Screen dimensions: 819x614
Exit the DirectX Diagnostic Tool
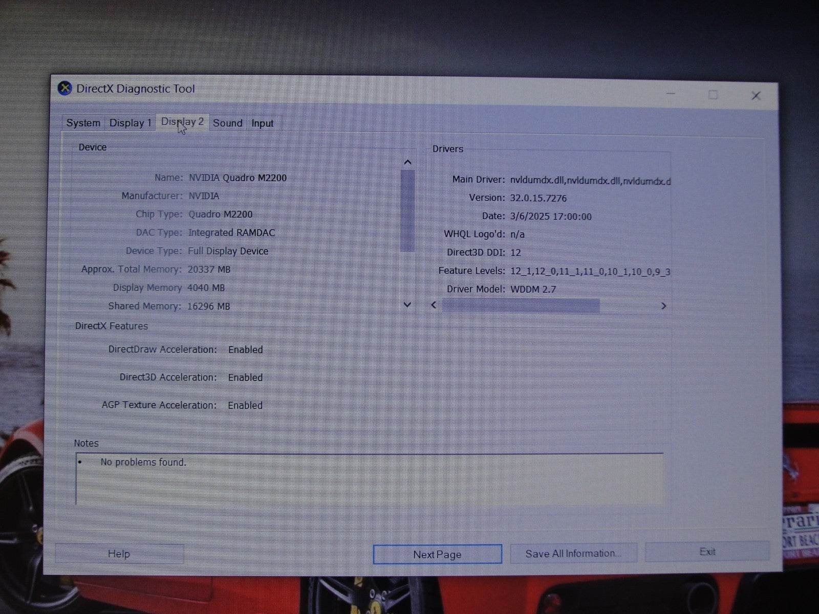[x=707, y=552]
